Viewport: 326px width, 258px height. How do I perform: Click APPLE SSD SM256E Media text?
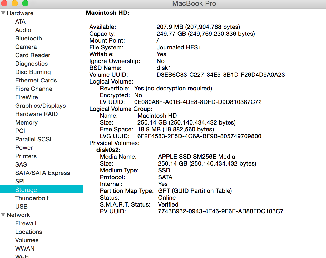pyautogui.click(x=196, y=157)
